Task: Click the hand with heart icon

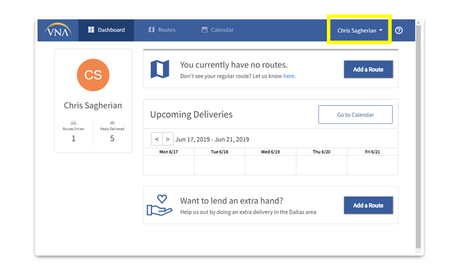Action: pos(160,205)
